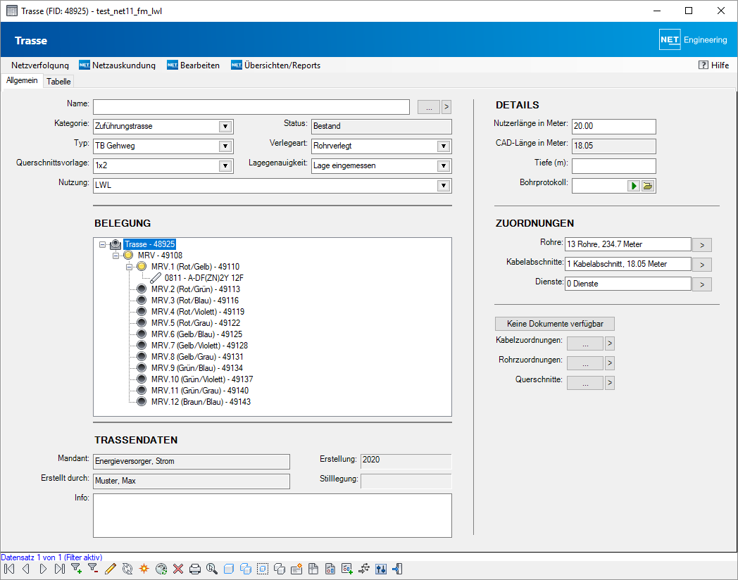Go to the previous record

click(26, 569)
